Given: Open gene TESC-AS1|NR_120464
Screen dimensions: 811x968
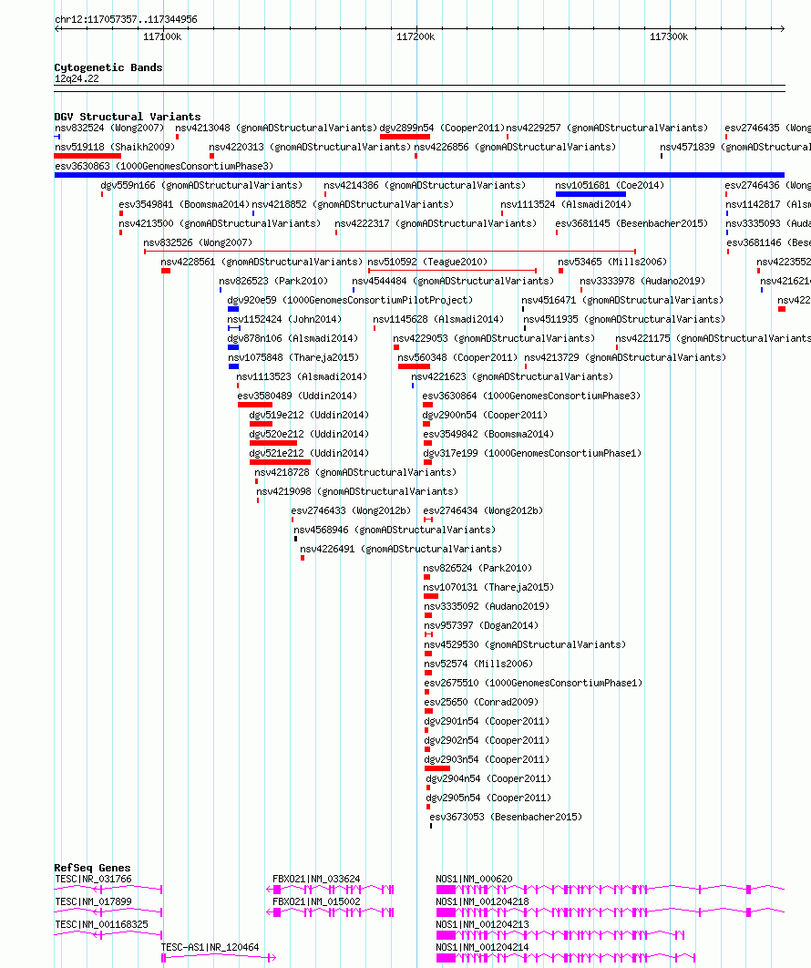Looking at the screenshot, I should [x=210, y=948].
